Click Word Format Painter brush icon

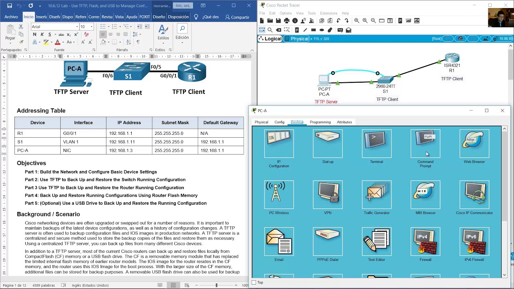[21, 42]
